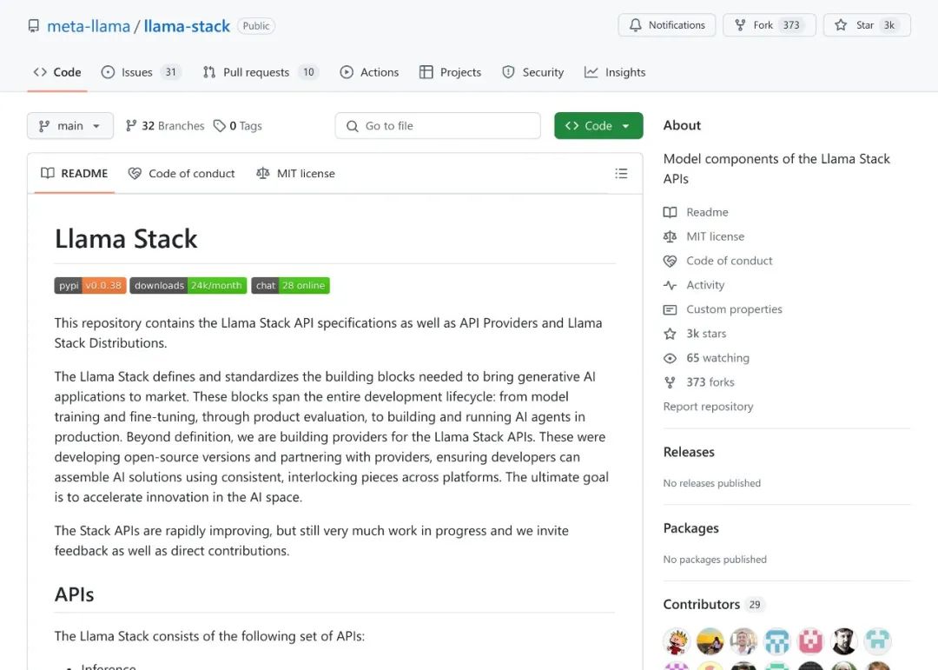Click the chat 28 online badge

290,285
